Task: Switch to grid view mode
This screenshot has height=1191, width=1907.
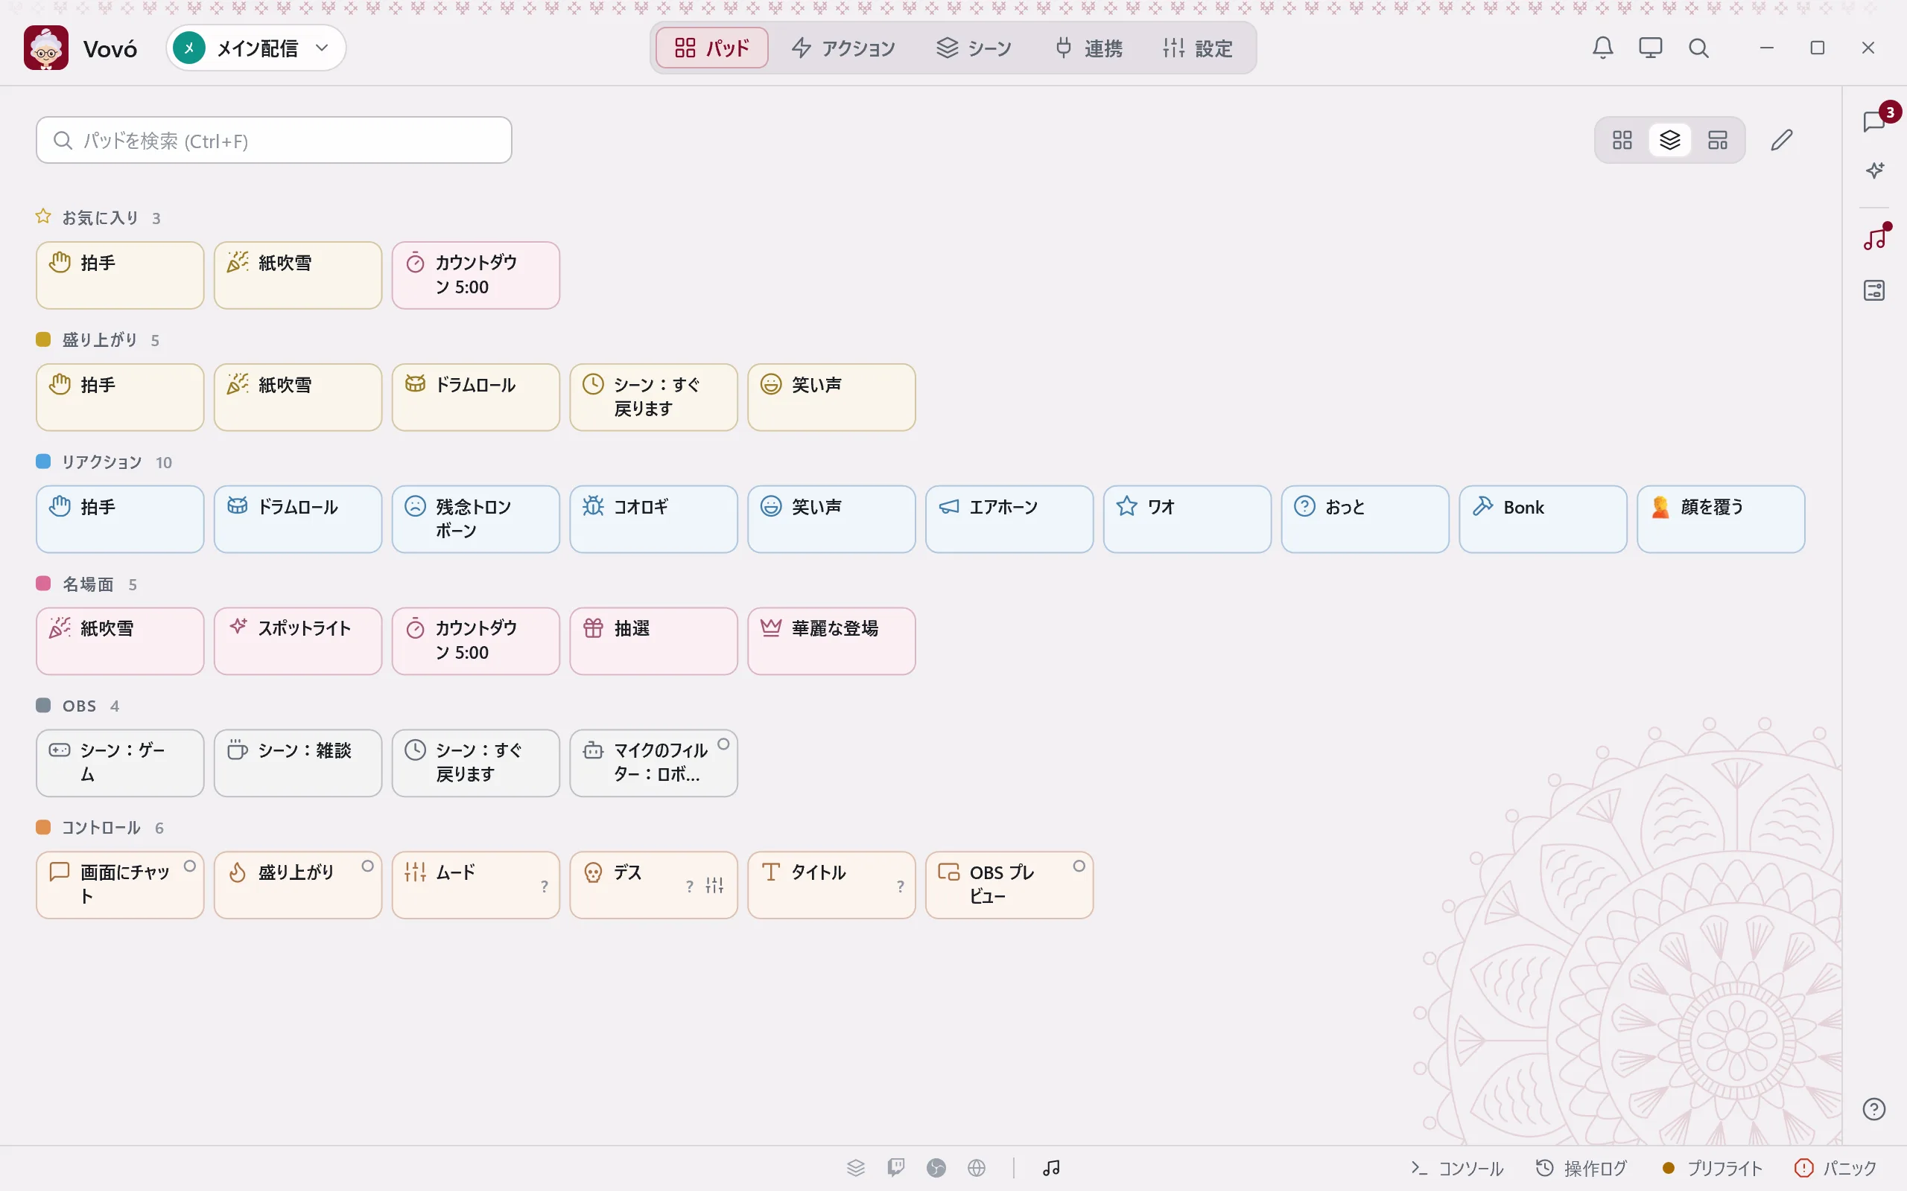Action: pos(1622,140)
